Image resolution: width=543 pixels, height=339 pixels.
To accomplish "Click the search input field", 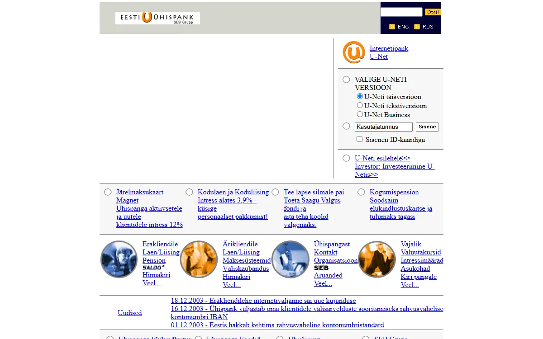I will (x=401, y=12).
